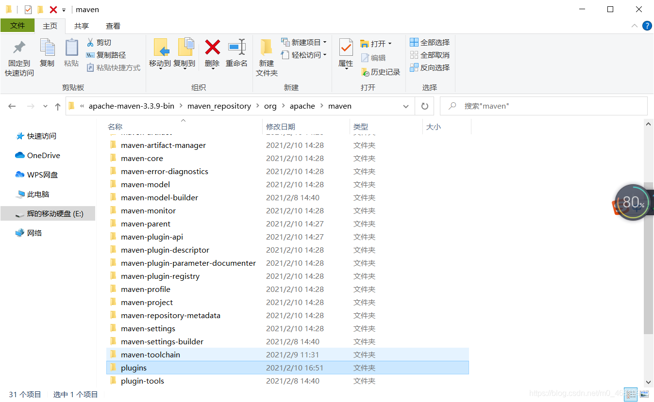Click Invert Selection (反向选择)

(x=430, y=68)
